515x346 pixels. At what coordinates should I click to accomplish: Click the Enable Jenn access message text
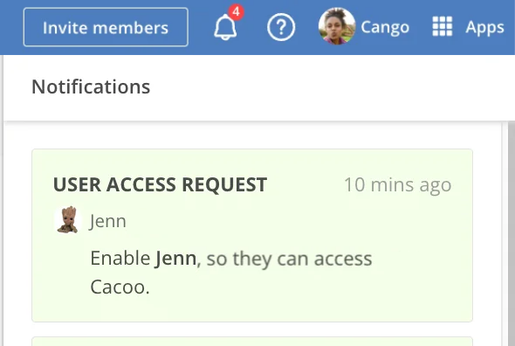pos(231,273)
